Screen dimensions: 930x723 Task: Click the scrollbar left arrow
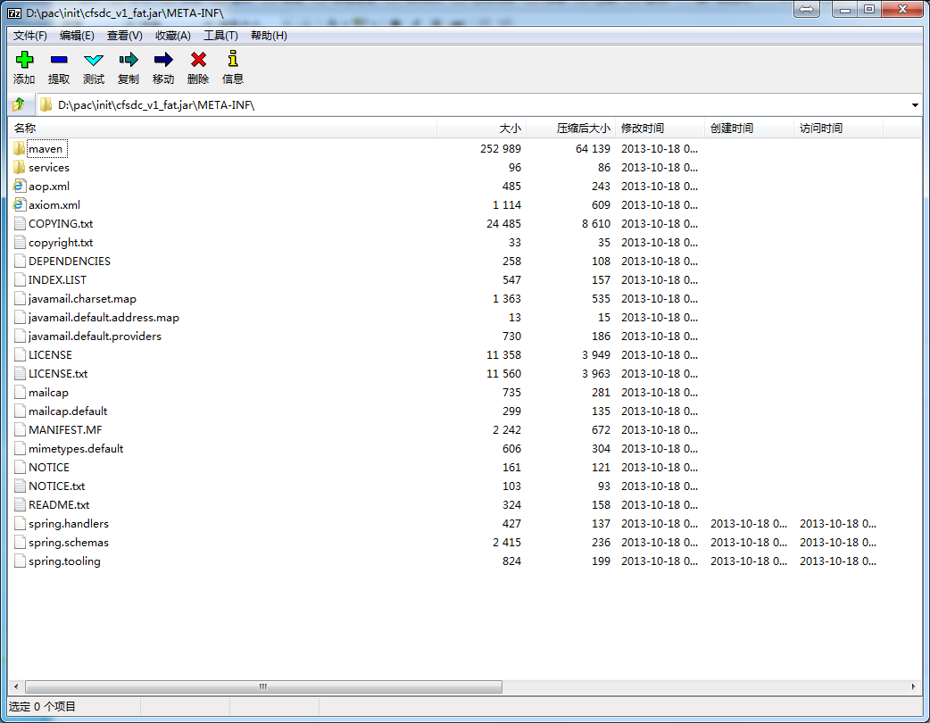16,686
